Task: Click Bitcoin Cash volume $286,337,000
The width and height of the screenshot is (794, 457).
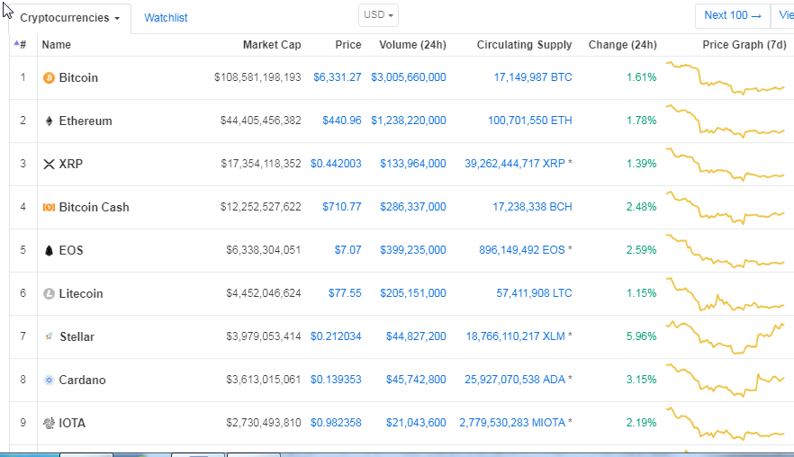Action: [x=413, y=207]
